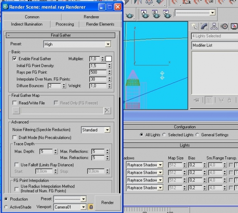Screen dimensions: 238x213
Task: Choose All Lights configuration option
Action: pyautogui.click(x=141, y=135)
